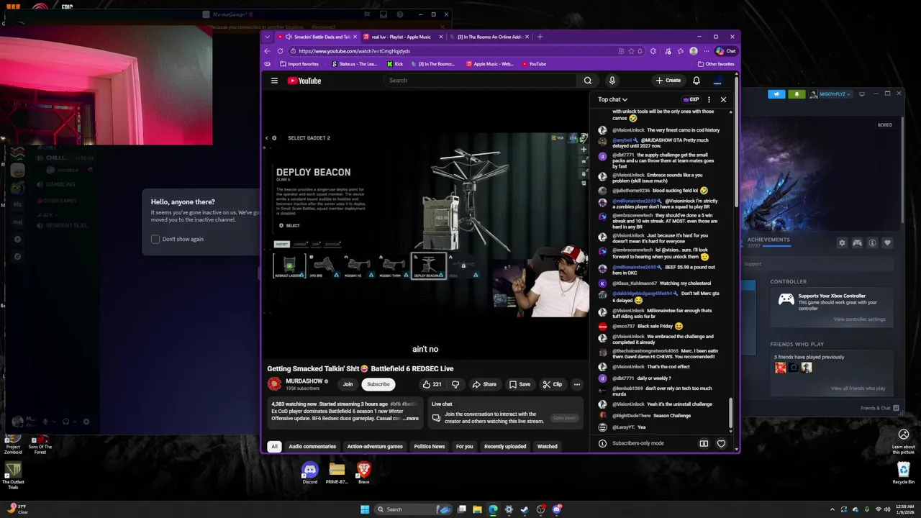Go back in the browser
The width and height of the screenshot is (921, 518).
(267, 51)
